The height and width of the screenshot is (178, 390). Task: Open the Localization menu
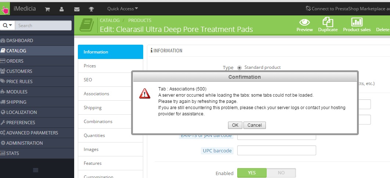tap(37, 112)
